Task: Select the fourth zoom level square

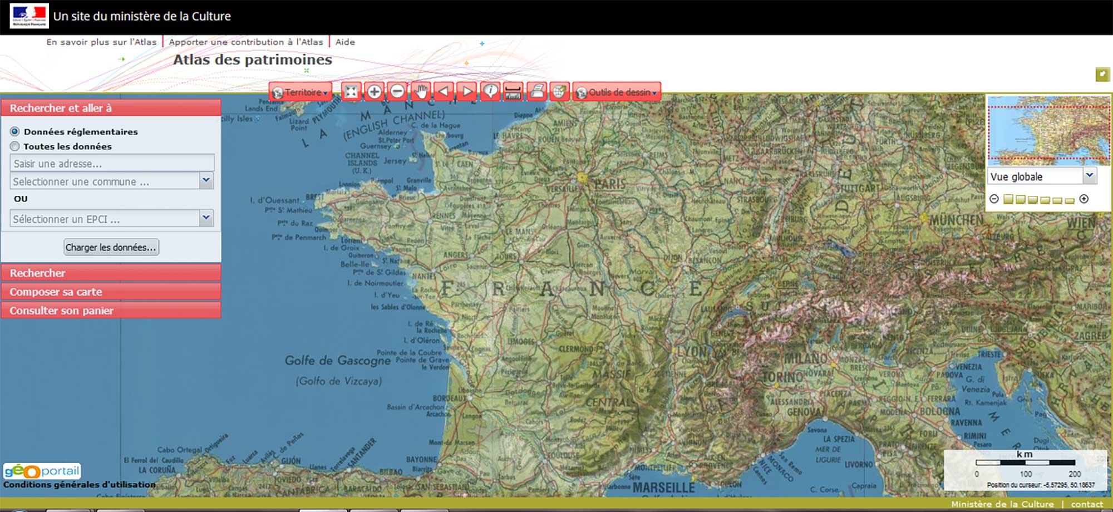Action: click(x=1045, y=200)
